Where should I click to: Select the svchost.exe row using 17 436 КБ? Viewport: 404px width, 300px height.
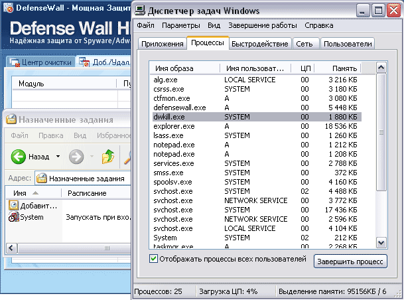257,210
